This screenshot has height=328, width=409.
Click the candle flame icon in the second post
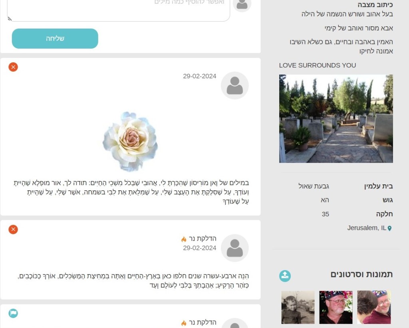tap(184, 239)
